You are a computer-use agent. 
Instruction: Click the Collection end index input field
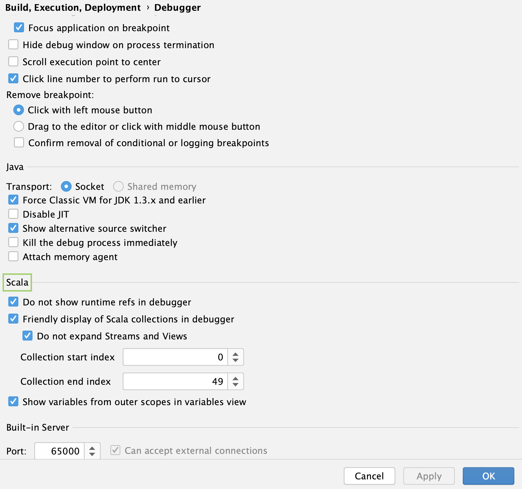(x=176, y=381)
